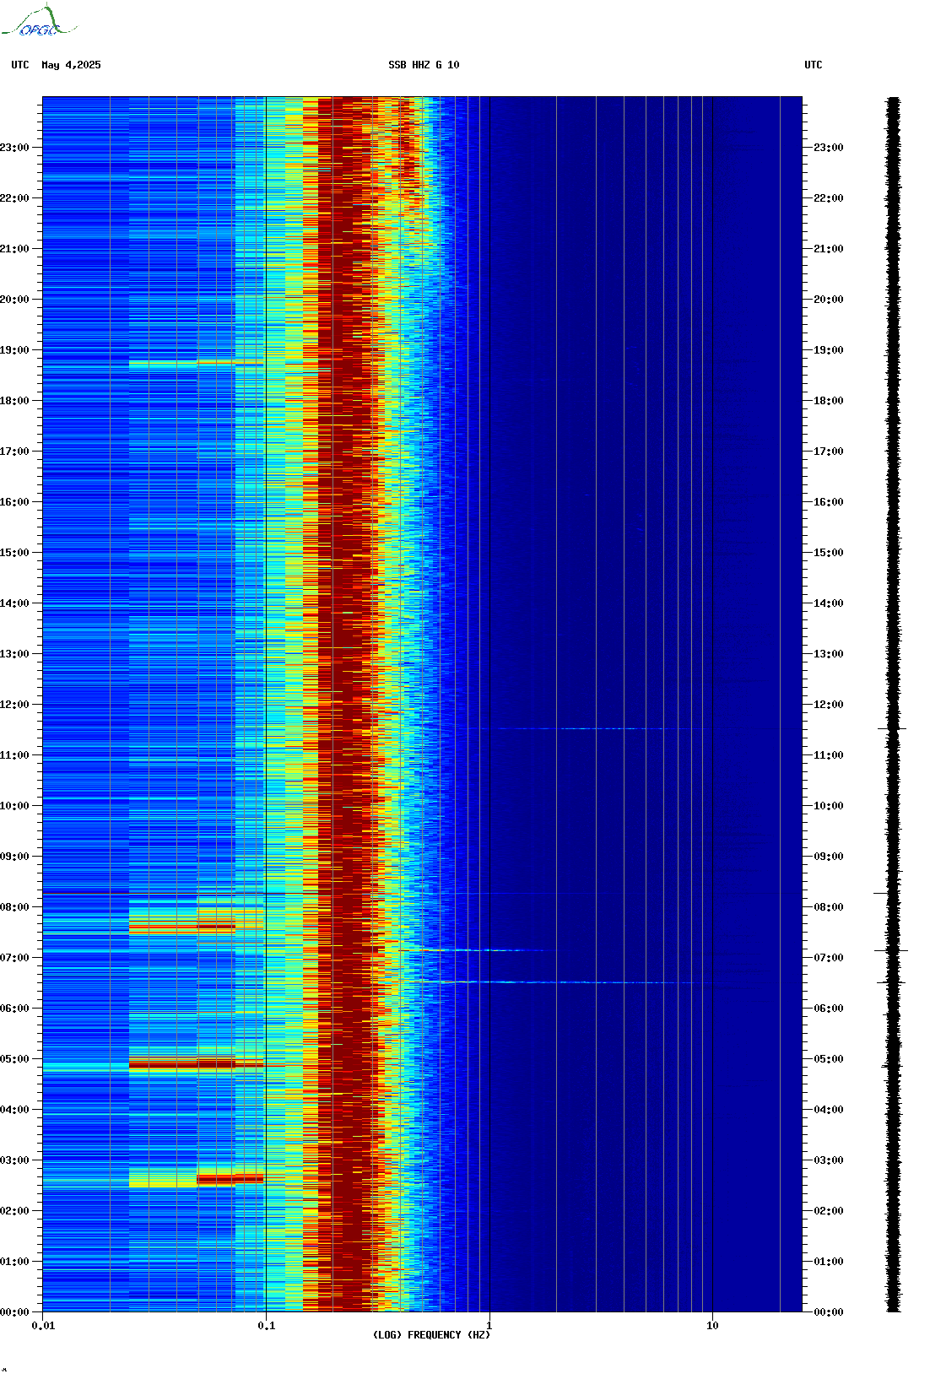The image size is (930, 1379).
Task: Click '18:00' on the left time axis
Action: point(14,401)
